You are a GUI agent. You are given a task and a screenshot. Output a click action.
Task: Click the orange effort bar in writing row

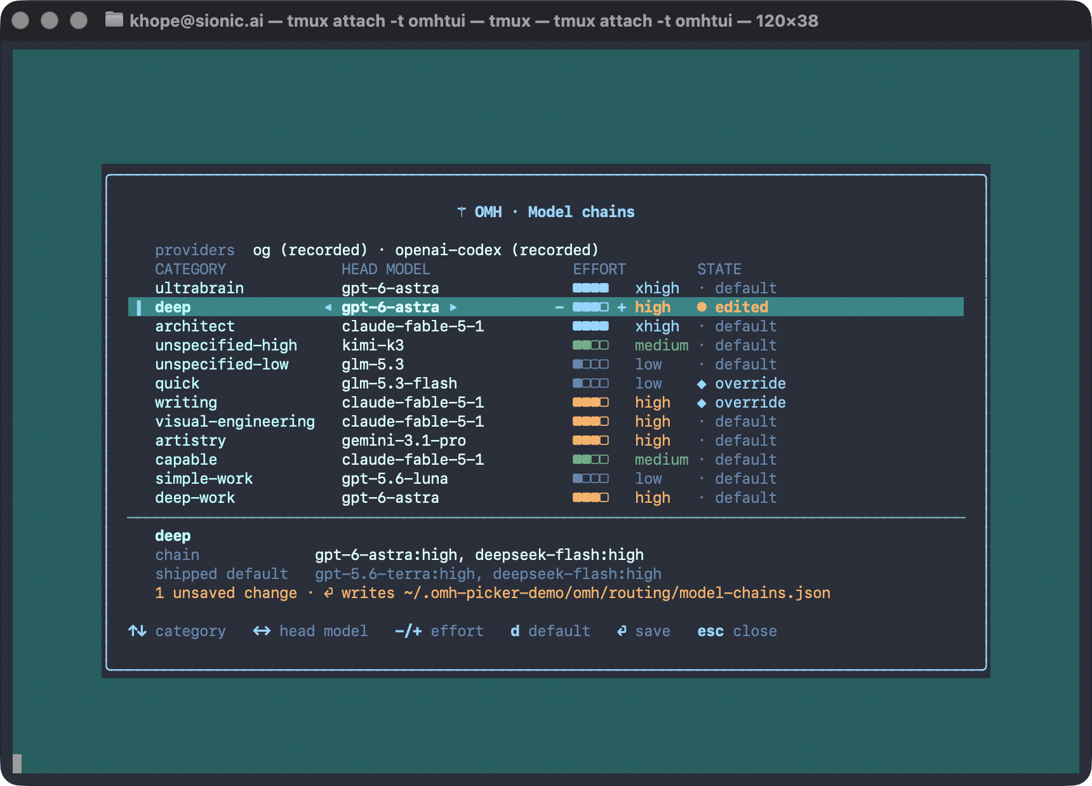(590, 403)
